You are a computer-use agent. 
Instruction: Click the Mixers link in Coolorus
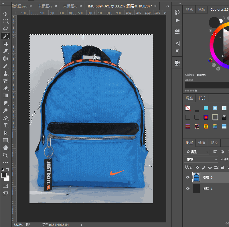coord(201,75)
